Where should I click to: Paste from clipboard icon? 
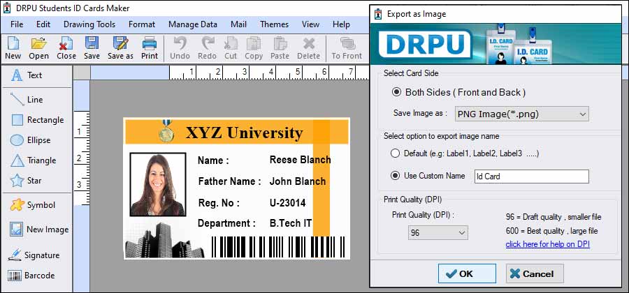point(280,48)
